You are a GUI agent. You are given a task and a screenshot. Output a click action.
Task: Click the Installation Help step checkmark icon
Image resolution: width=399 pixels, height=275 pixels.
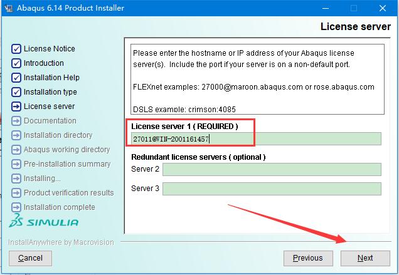[x=16, y=78]
